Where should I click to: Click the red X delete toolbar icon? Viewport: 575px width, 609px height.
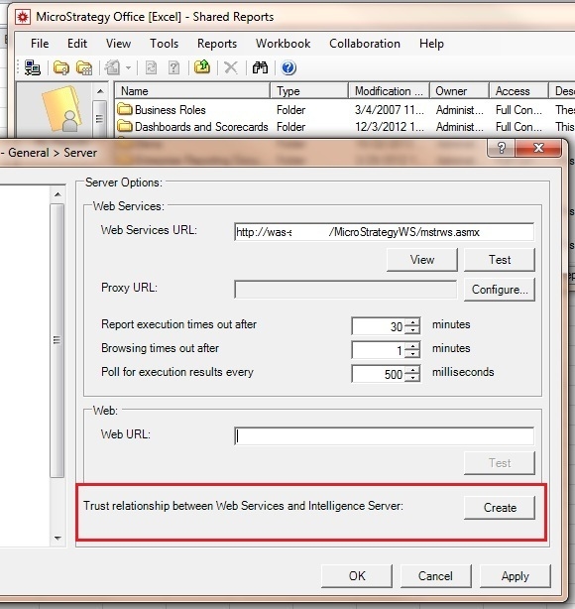pyautogui.click(x=231, y=68)
